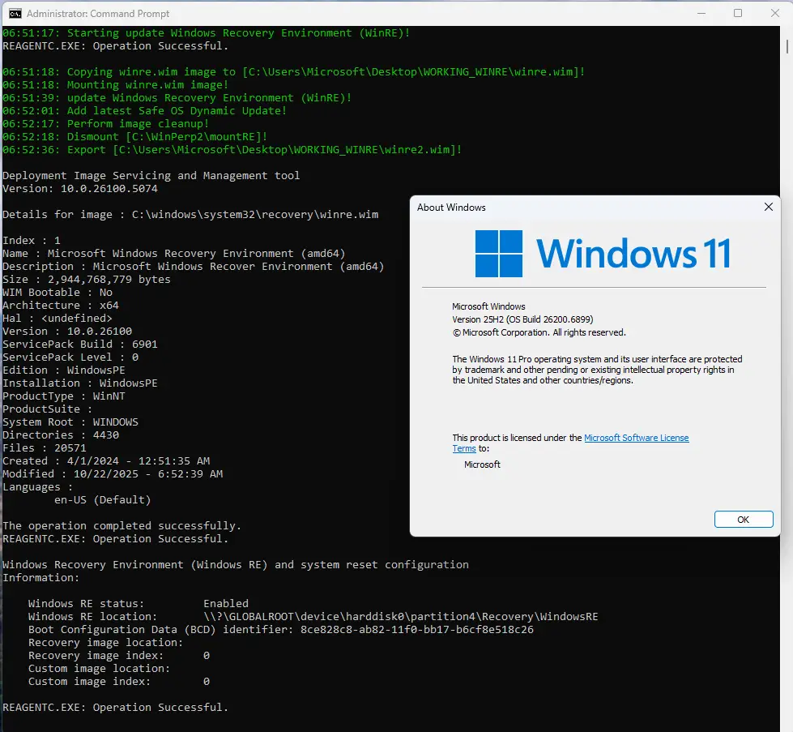793x732 pixels.
Task: Click '06:51:17: Starting update Windows Recovery Environment' line
Action: [207, 33]
